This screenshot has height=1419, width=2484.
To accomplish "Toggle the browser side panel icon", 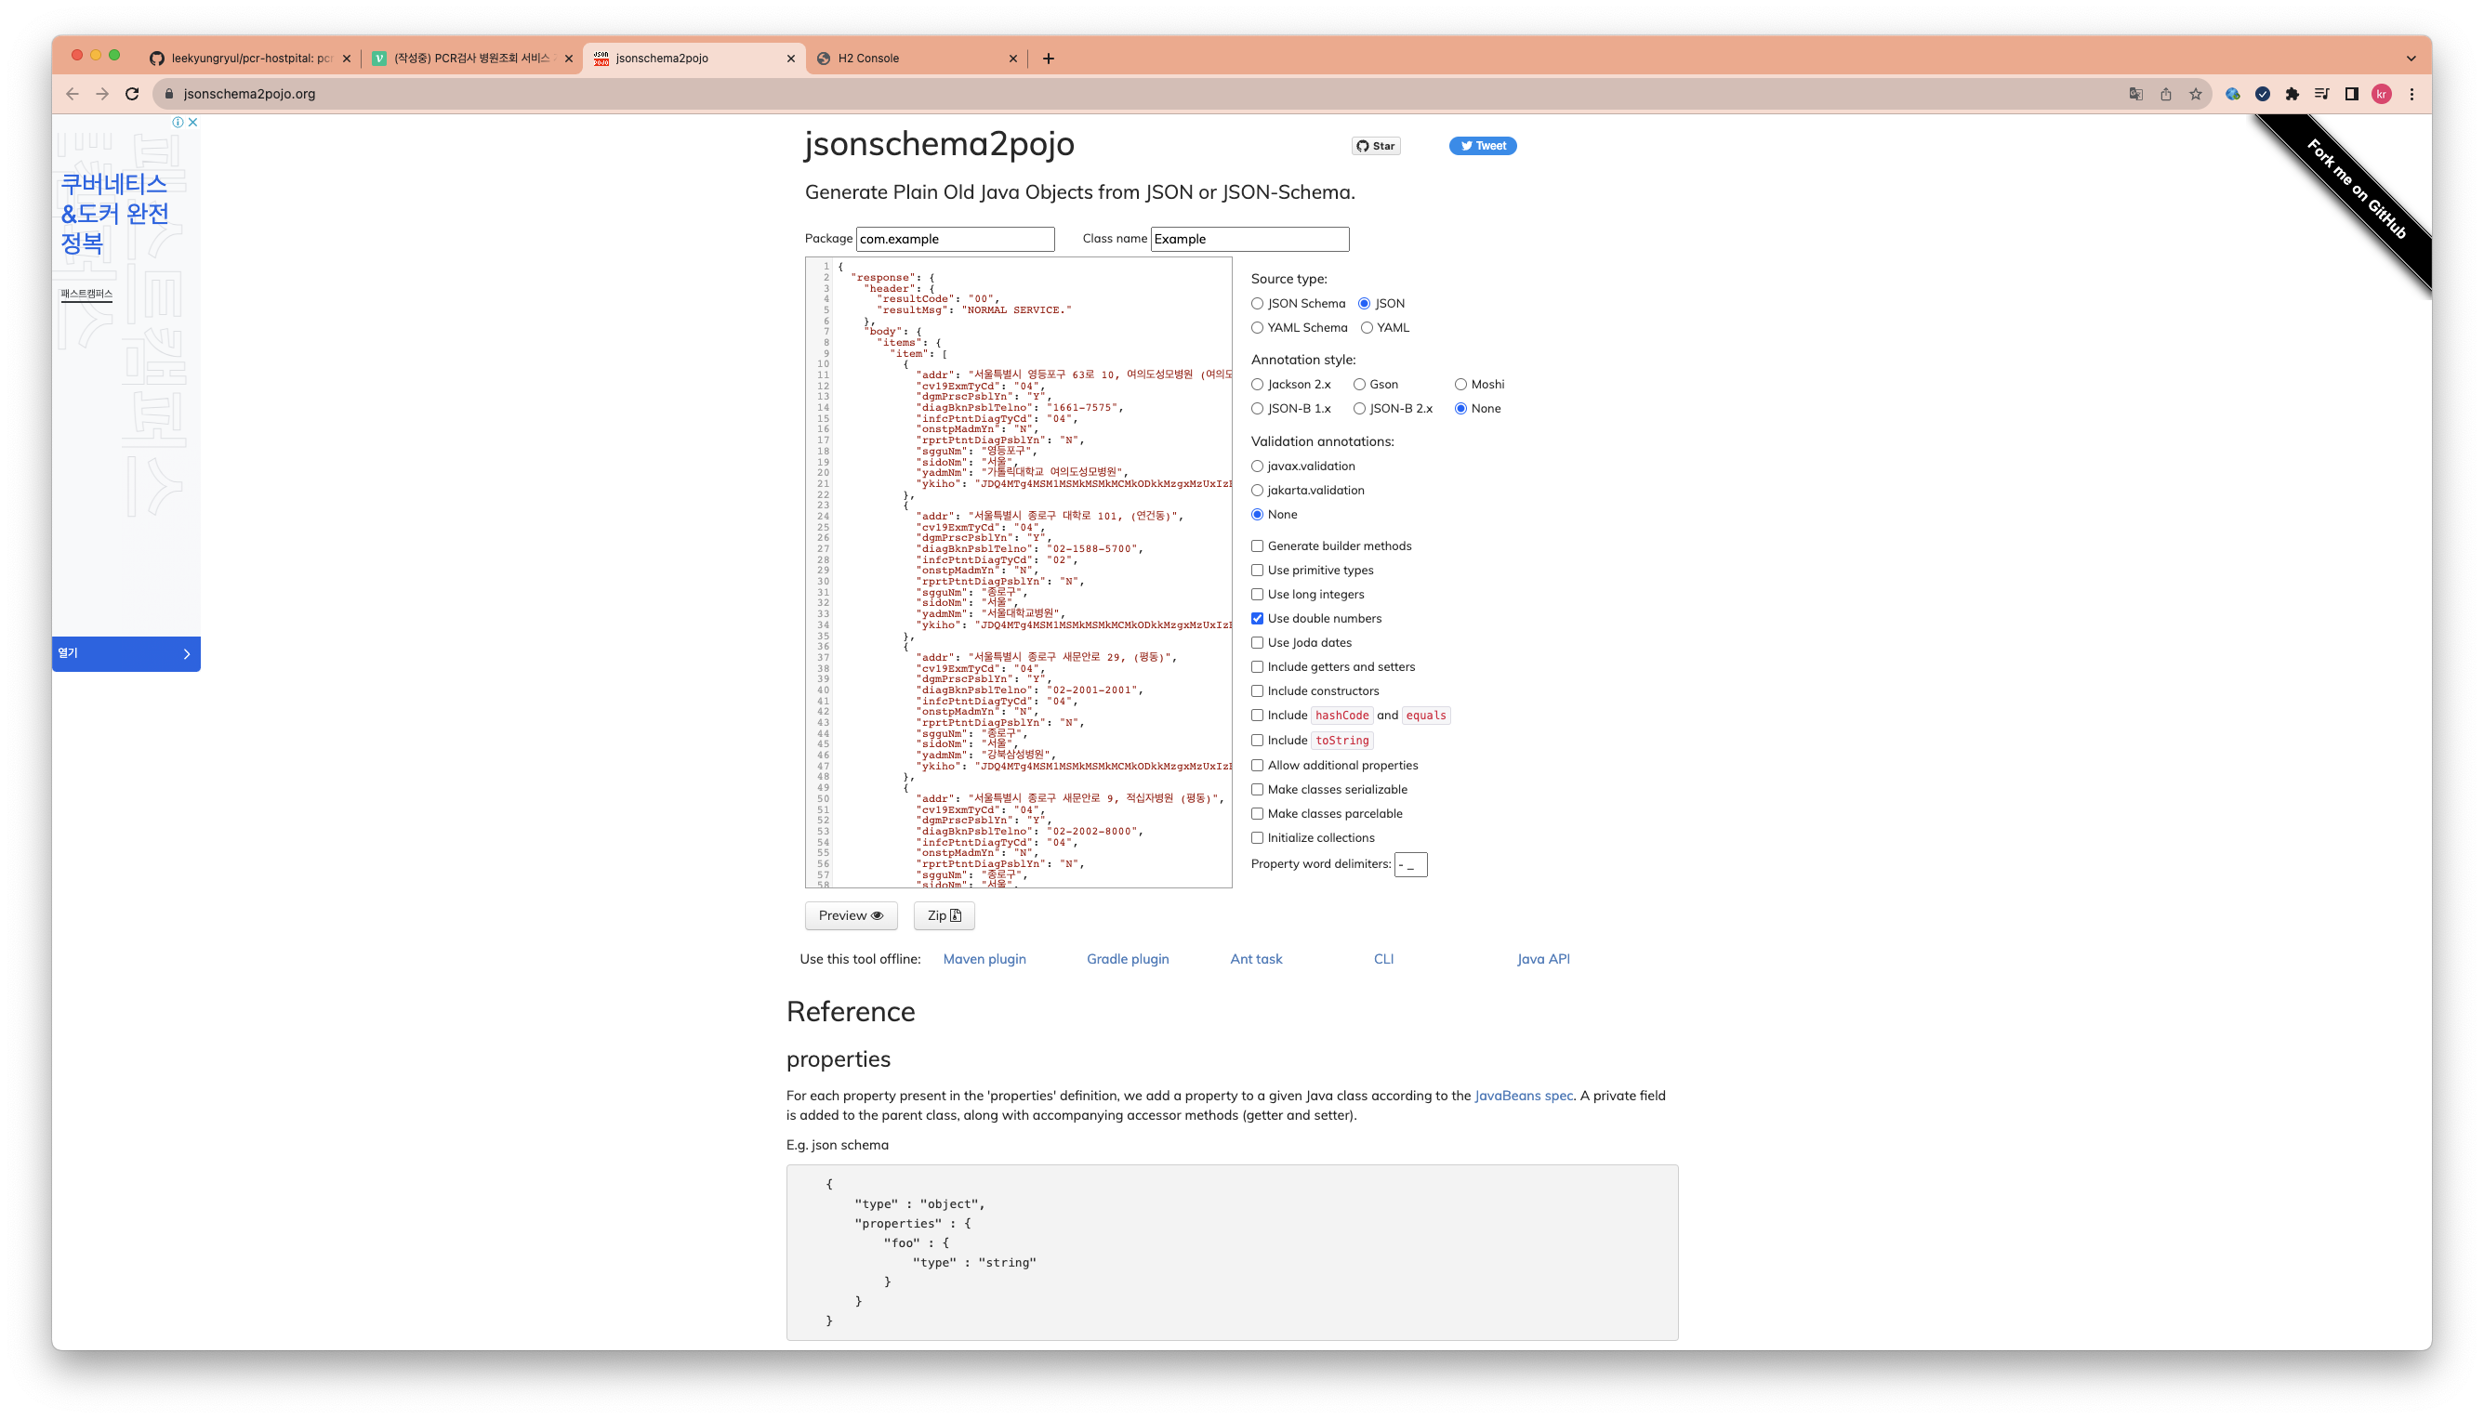I will pos(2351,95).
